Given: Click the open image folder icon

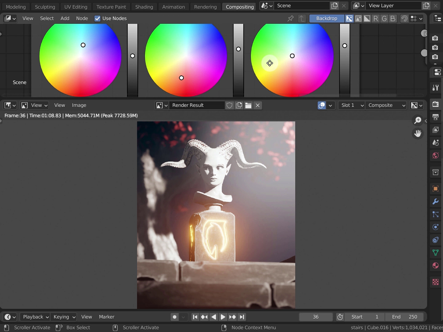Looking at the screenshot, I should 248,105.
